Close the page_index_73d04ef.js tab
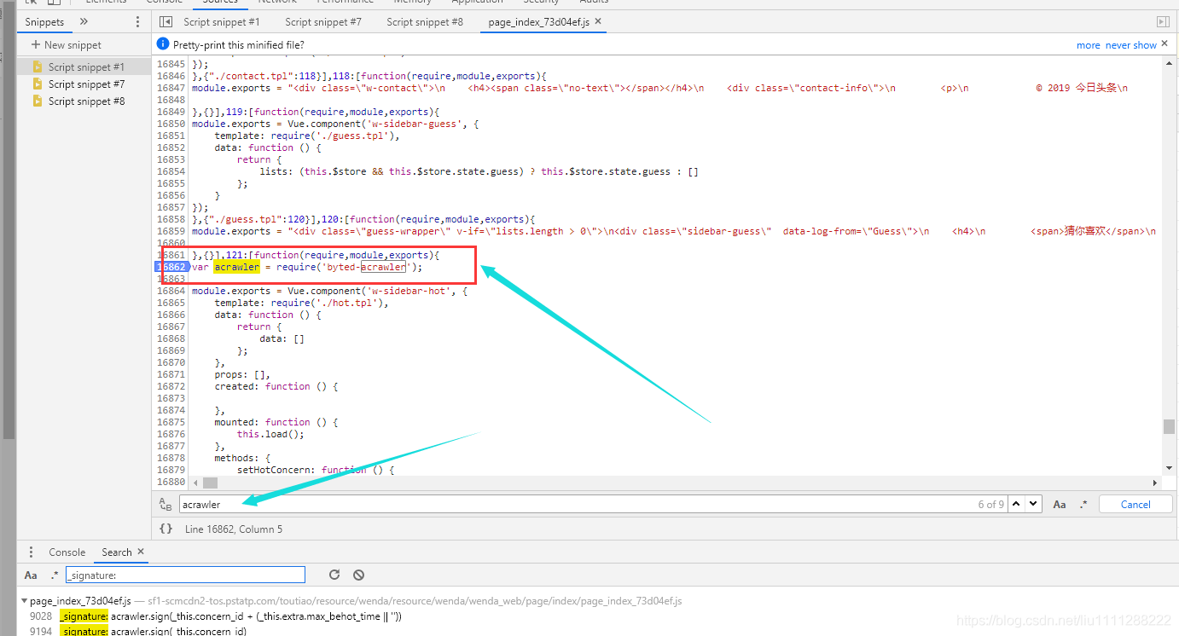The width and height of the screenshot is (1179, 636). tap(597, 21)
